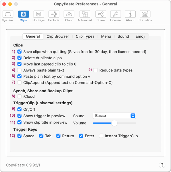Screen dimensions: 171x172
Task: Open the HotKeys preferences pane
Action: point(38,16)
